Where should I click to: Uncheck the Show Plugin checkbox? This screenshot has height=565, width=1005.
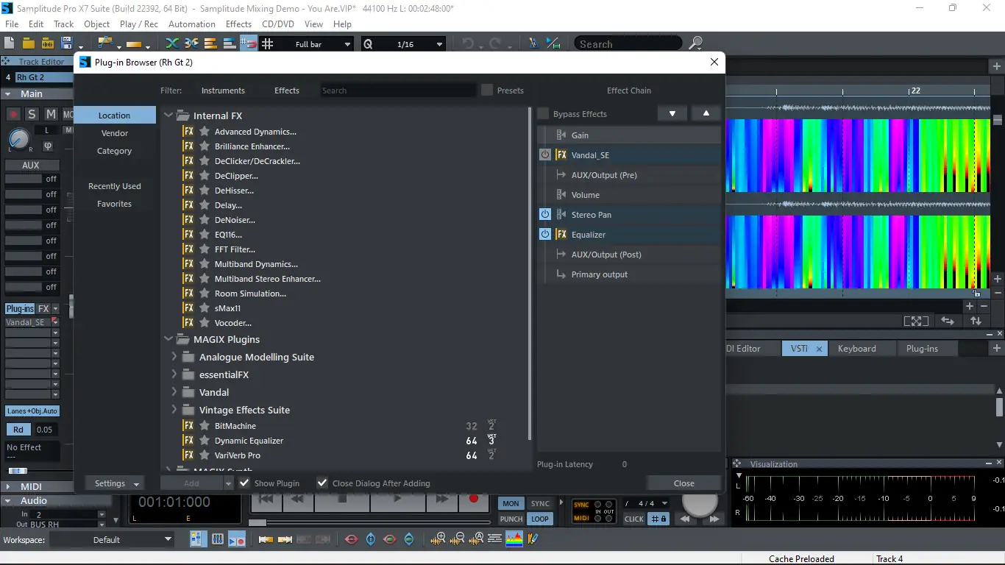click(x=245, y=483)
